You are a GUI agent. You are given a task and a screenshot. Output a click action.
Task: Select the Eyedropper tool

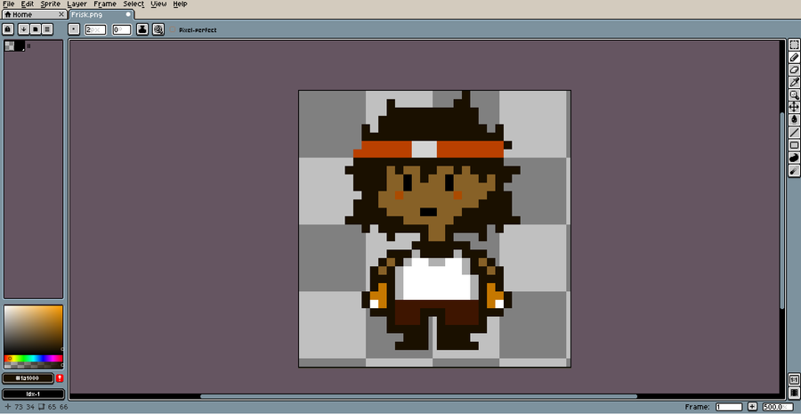tap(794, 82)
